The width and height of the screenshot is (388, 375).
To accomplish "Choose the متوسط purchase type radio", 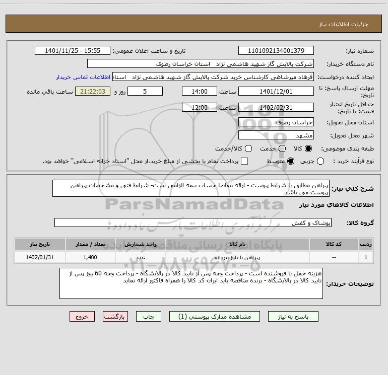I will click(291, 161).
